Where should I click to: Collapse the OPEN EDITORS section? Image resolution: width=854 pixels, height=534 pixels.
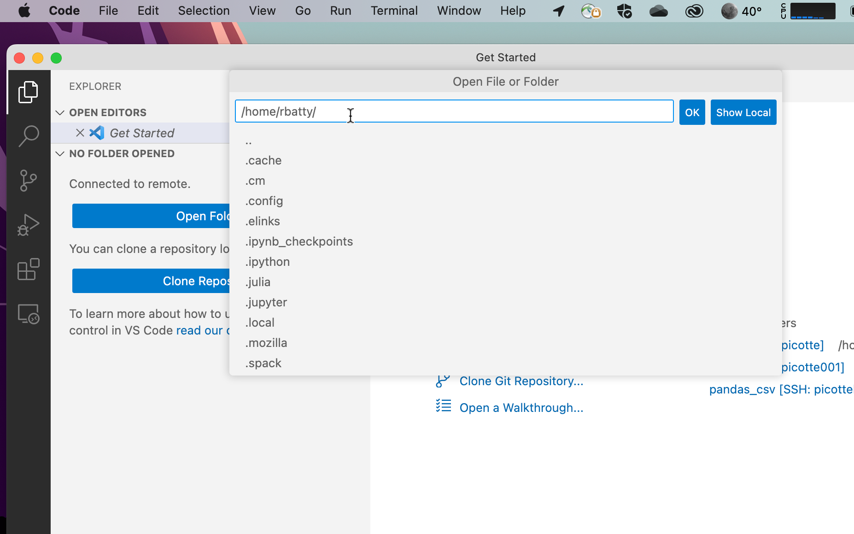[60, 112]
